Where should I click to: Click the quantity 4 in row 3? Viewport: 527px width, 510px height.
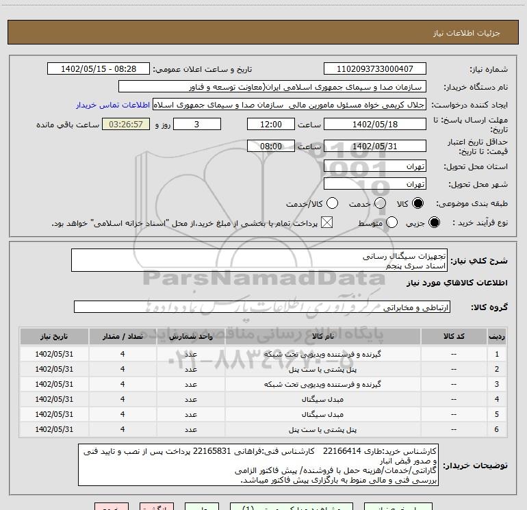click(x=123, y=384)
